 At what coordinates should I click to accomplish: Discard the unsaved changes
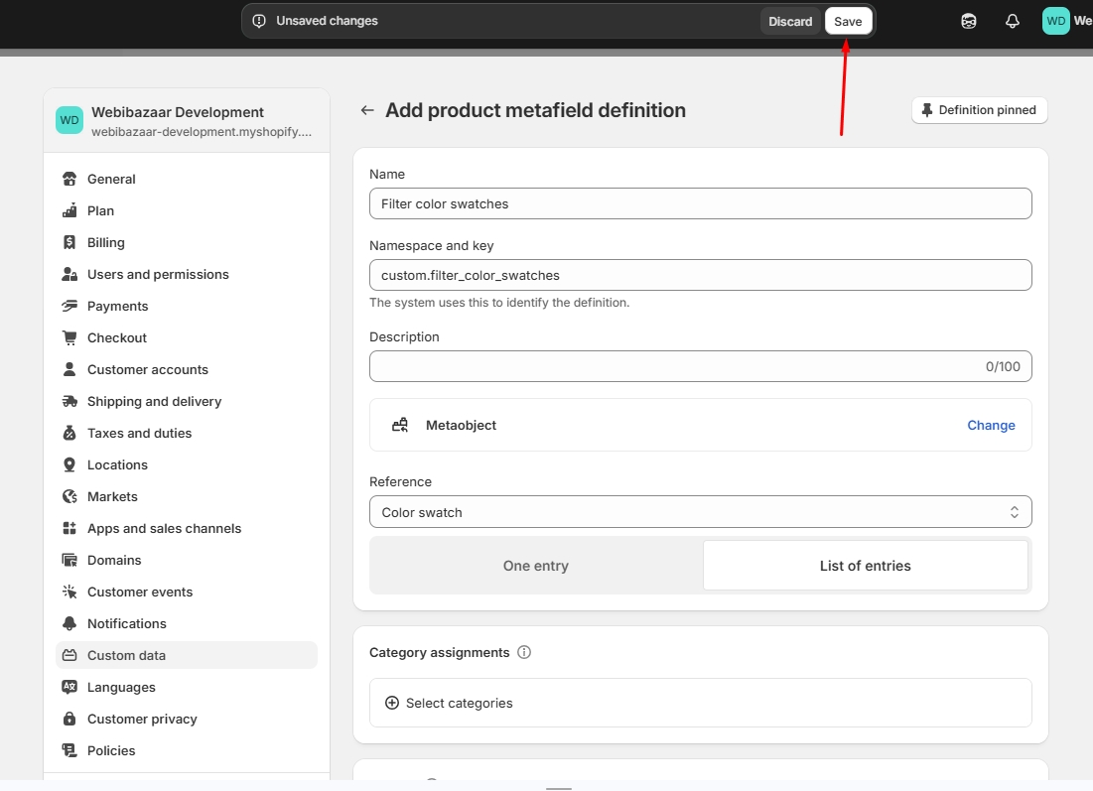[790, 21]
